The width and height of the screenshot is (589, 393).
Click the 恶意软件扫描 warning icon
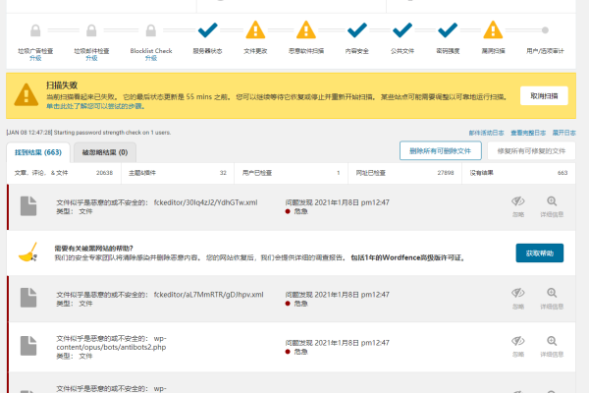point(307,29)
